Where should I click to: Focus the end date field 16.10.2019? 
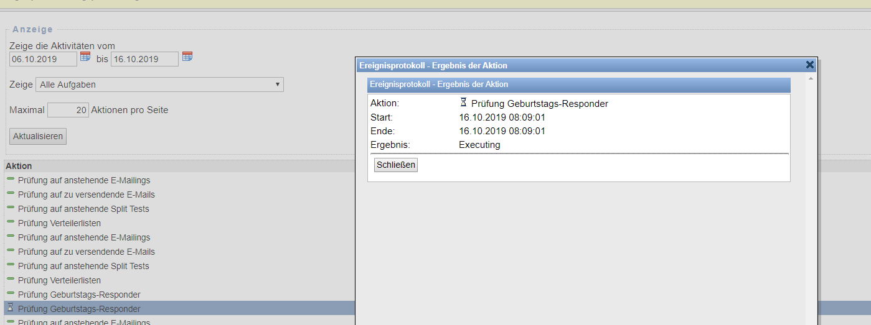point(144,59)
